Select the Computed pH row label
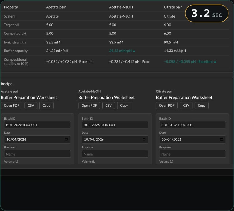 15,34
